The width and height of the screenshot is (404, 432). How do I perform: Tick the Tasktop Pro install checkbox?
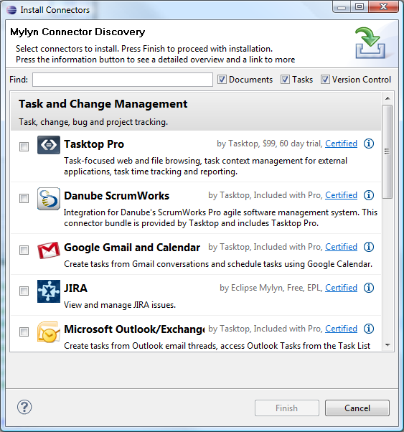(x=24, y=146)
